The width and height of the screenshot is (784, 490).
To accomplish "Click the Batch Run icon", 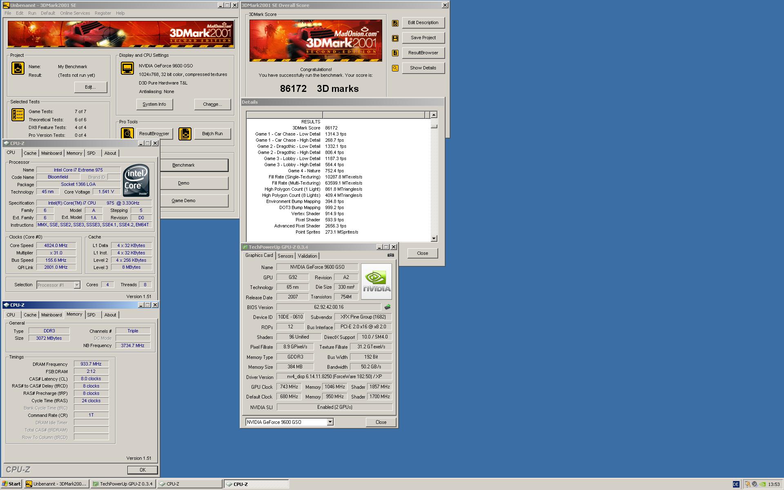I will (185, 134).
